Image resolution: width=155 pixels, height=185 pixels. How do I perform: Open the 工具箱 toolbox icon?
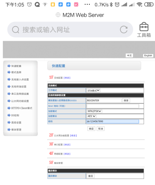tap(144, 30)
